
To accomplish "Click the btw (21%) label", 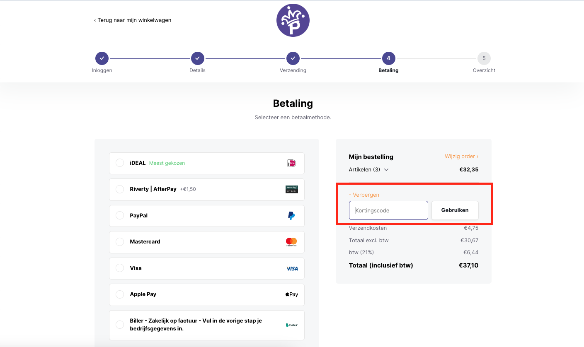I will 361,252.
